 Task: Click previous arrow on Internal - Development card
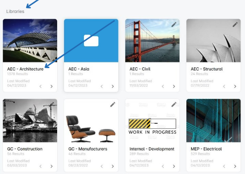163,166
